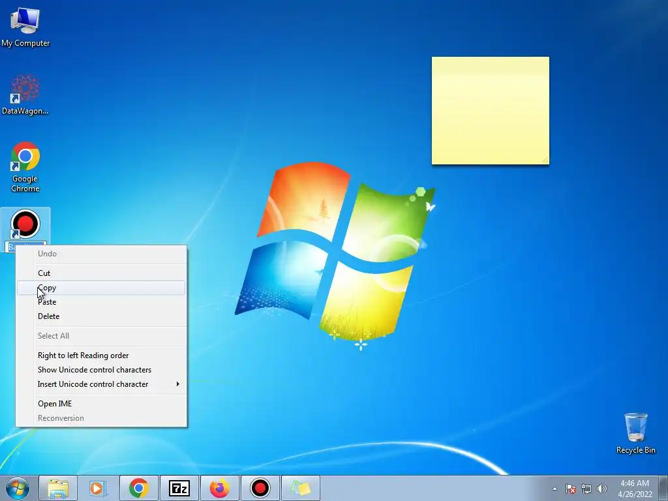Open the DataWagon shortcut icon

point(25,95)
